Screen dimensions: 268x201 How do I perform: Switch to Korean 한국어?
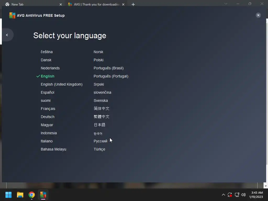tap(98, 134)
